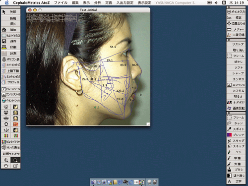Click the resize grip of Test .initial window

click(148, 124)
